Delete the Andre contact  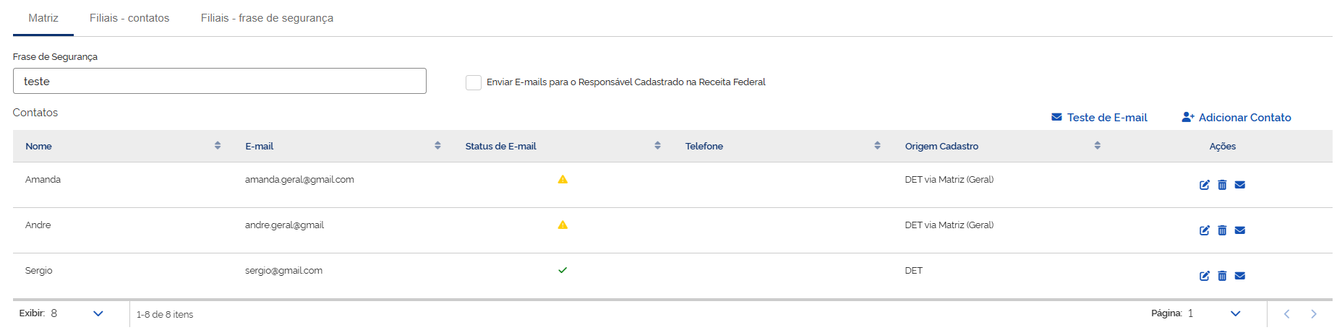point(1222,230)
